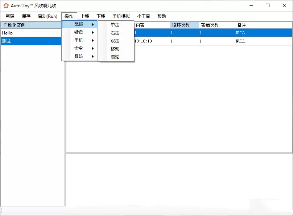Expand the 鼠标 submenu
This screenshot has width=293, height=216.
coord(80,24)
